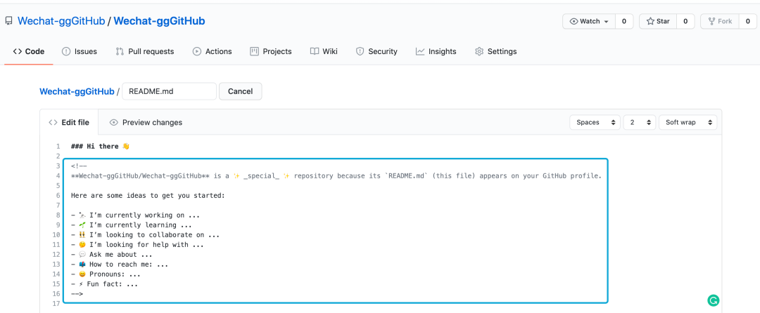
Task: Click the line starting '**Wechat-ggGitHub/Wechat-ggGitHub**'
Action: 336,176
